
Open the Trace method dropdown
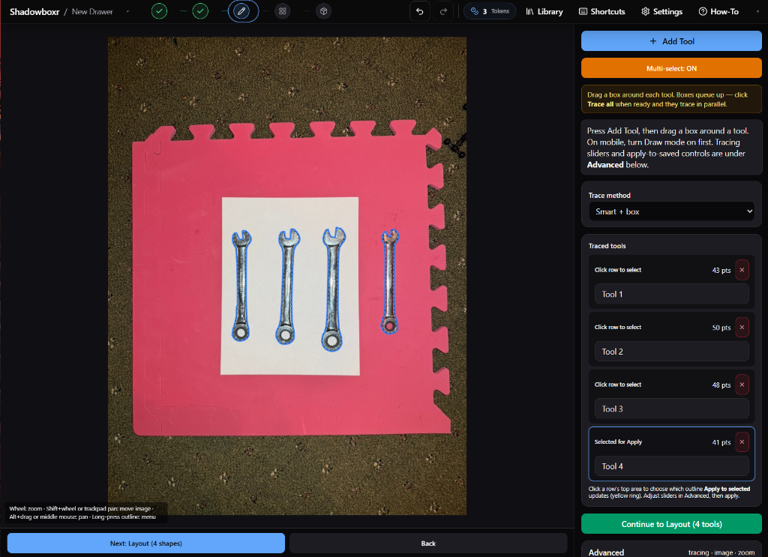click(671, 211)
